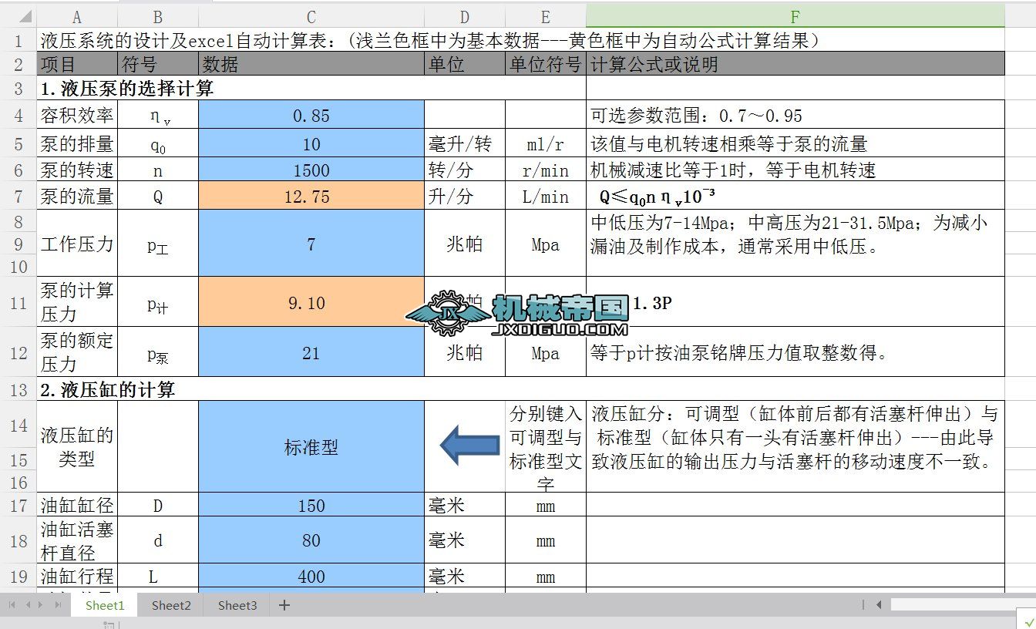This screenshot has height=629, width=1036.
Task: Select the 容积效率 label cell
Action: [x=76, y=115]
